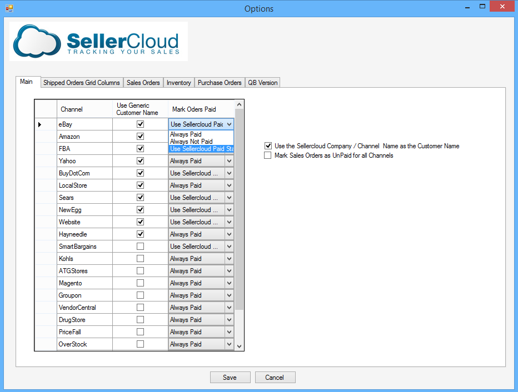Image resolution: width=518 pixels, height=392 pixels.
Task: Click the Save button
Action: coord(230,377)
